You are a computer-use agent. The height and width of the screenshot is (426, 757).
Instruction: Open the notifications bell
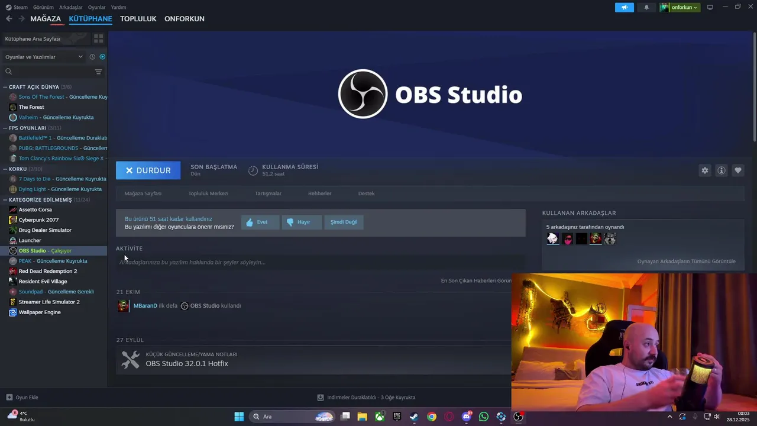(646, 7)
